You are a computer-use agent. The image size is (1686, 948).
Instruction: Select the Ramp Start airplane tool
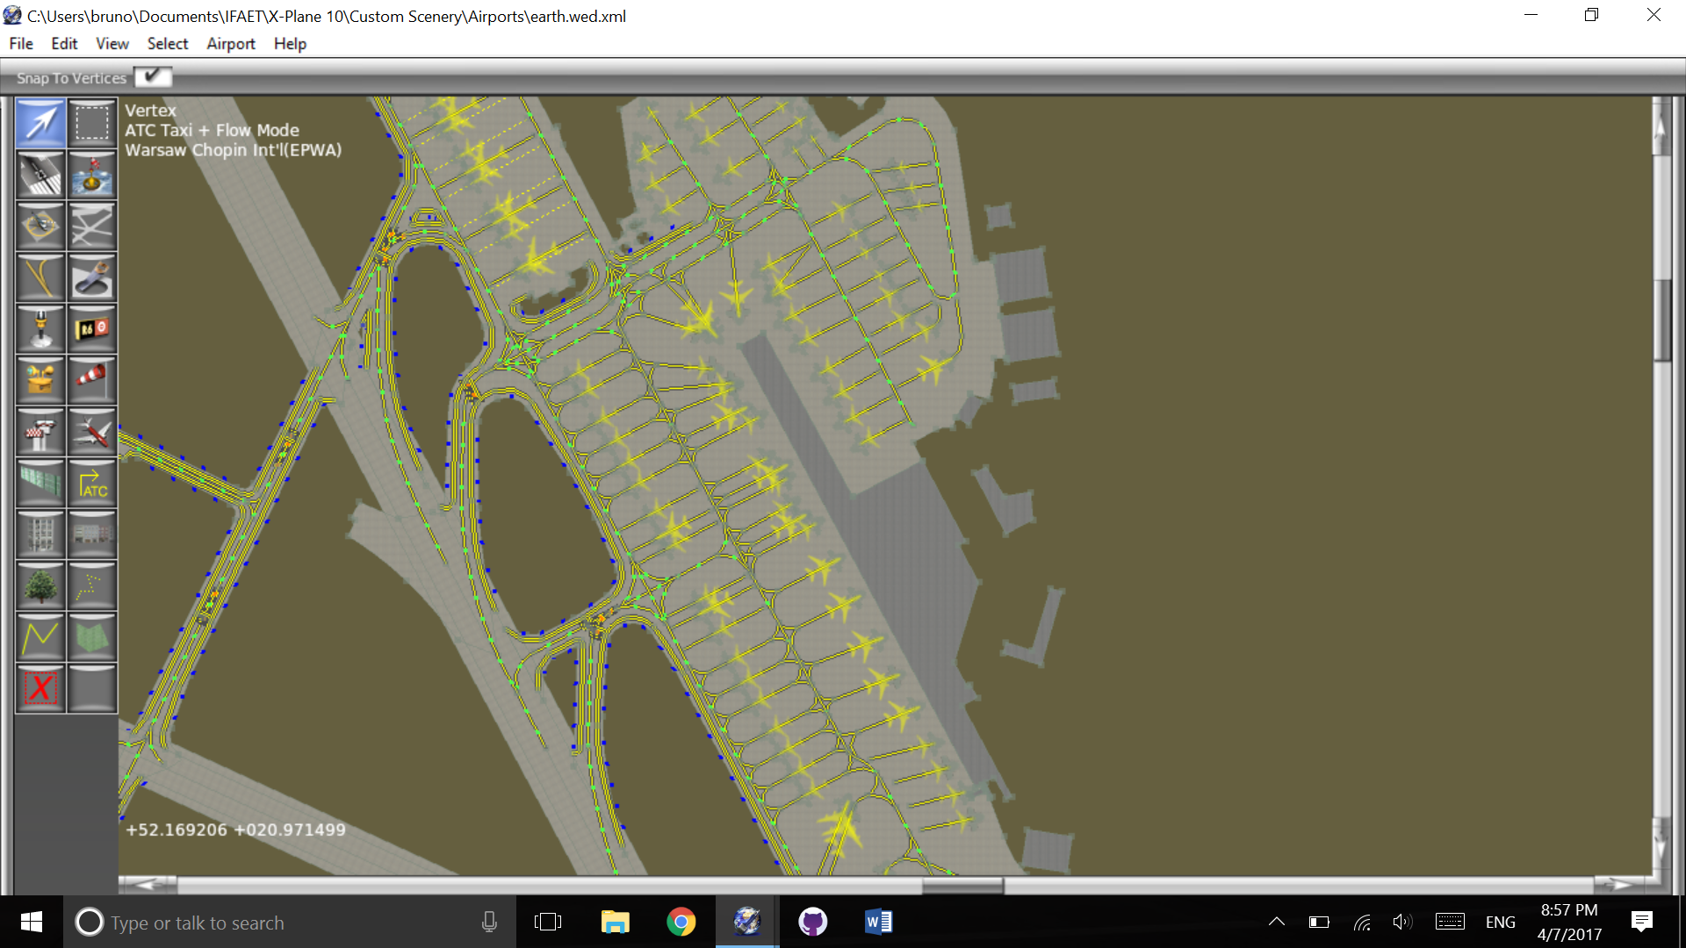92,432
